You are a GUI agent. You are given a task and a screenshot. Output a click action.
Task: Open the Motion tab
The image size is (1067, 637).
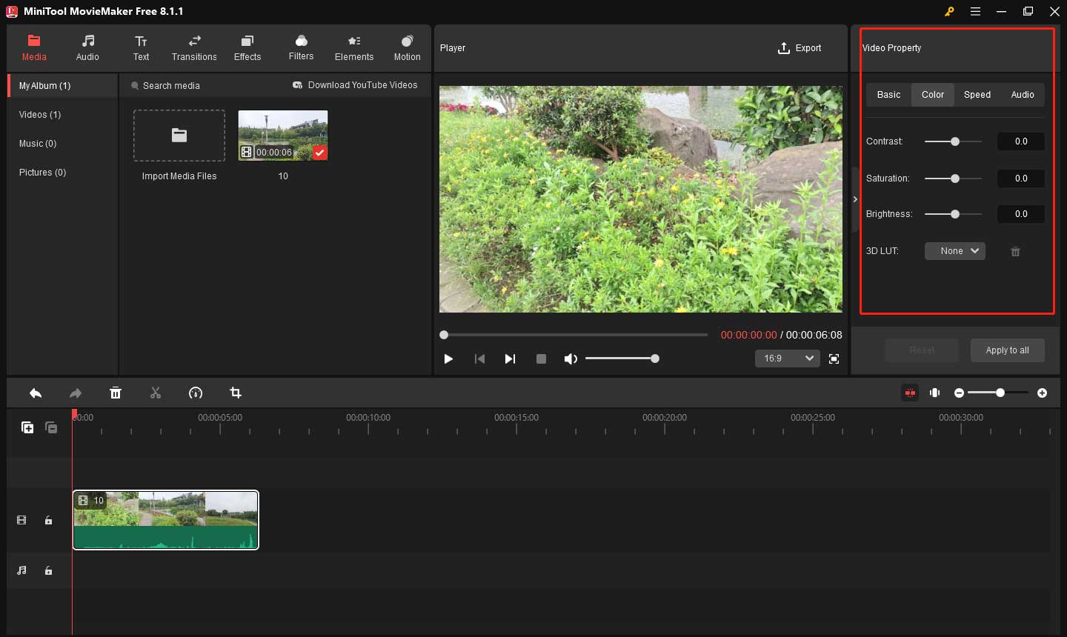tap(407, 48)
